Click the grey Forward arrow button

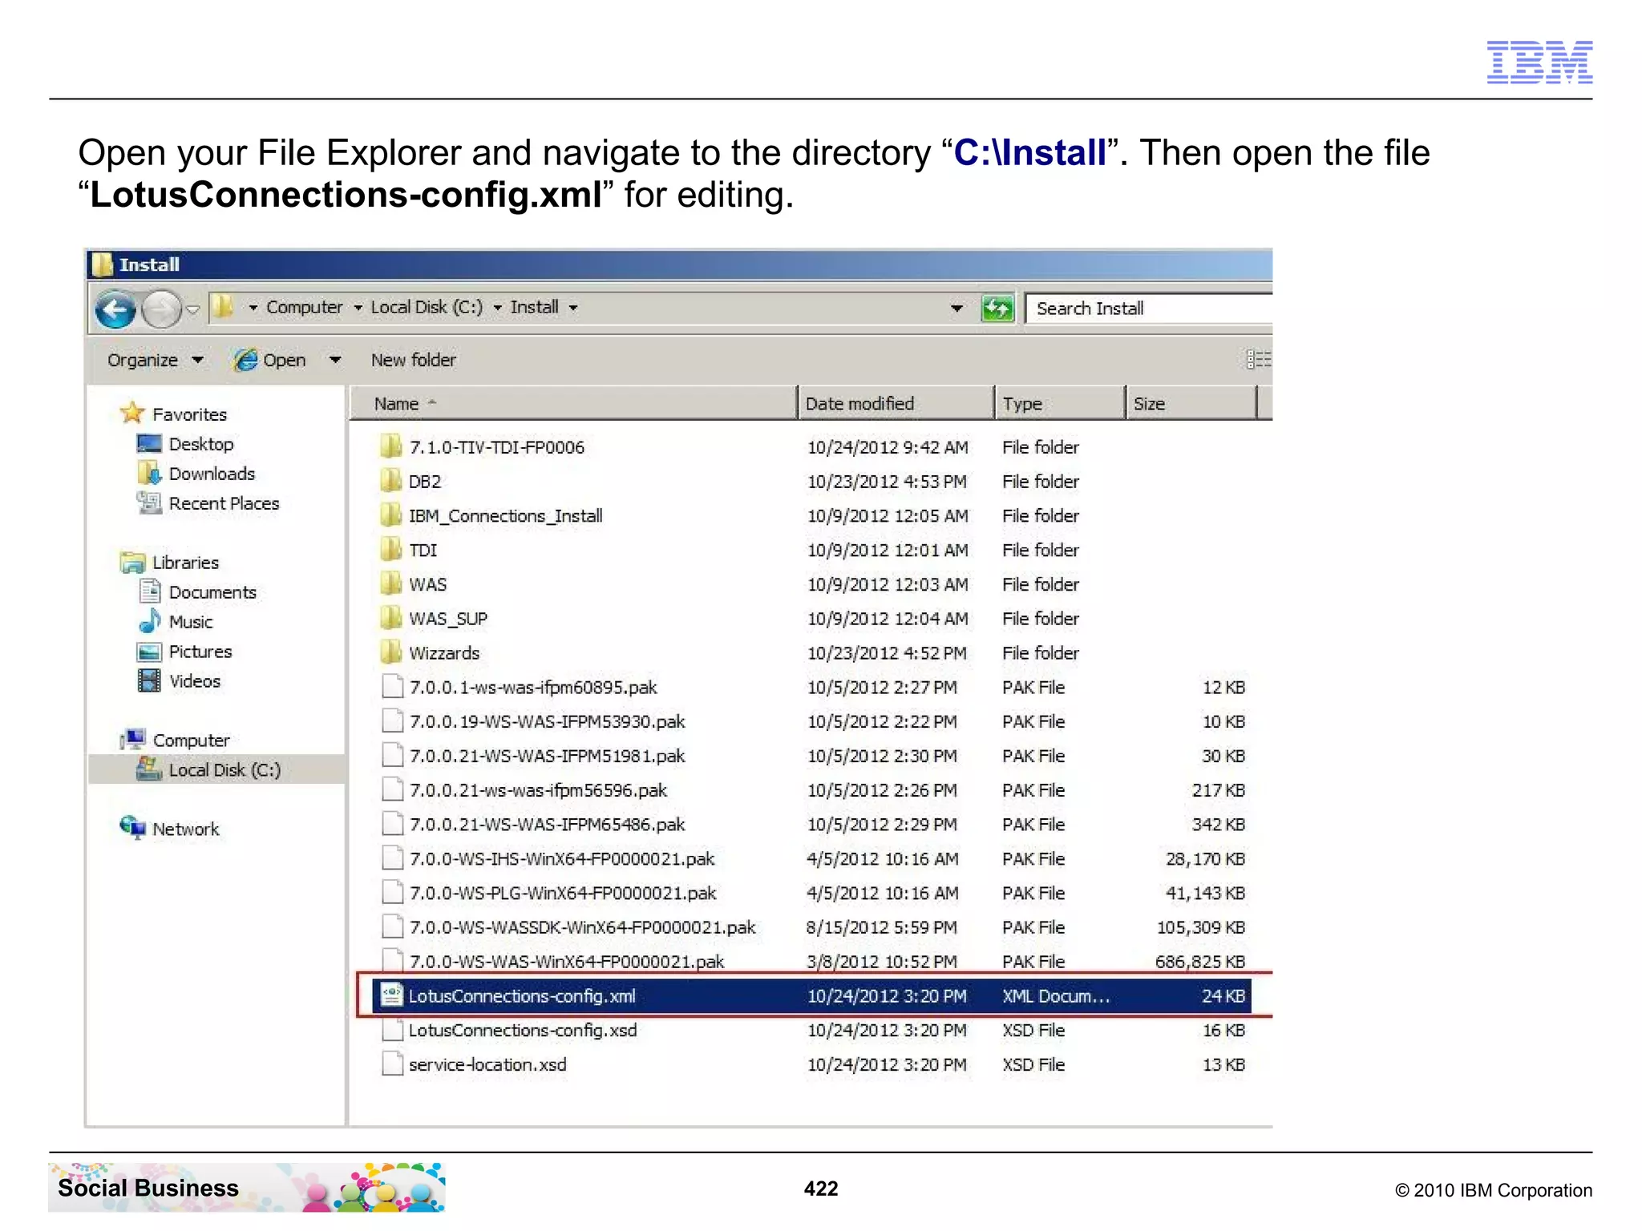coord(161,309)
